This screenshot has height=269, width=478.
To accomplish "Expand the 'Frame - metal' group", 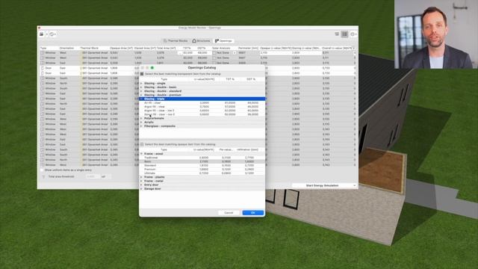I will [x=141, y=181].
